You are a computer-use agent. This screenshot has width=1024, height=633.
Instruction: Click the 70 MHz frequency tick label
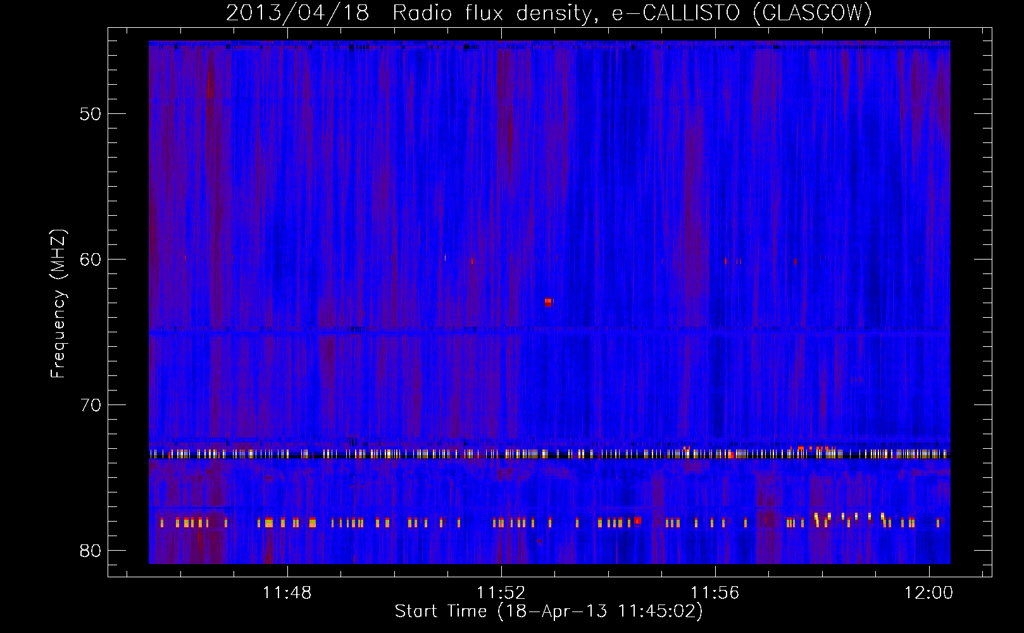(x=91, y=405)
